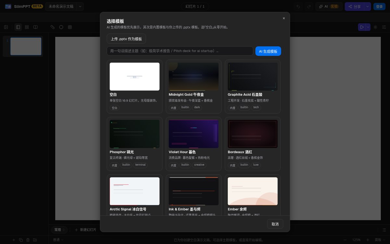
Task: Select the Phosphor 磷光 template
Action: tap(135, 144)
